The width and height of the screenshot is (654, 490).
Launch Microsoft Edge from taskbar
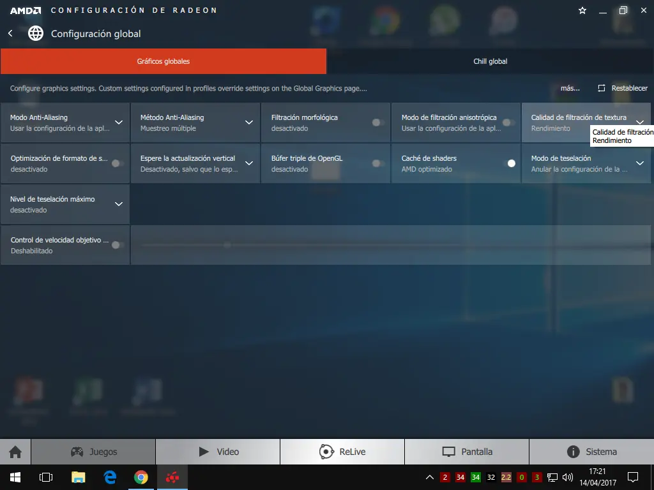click(110, 477)
